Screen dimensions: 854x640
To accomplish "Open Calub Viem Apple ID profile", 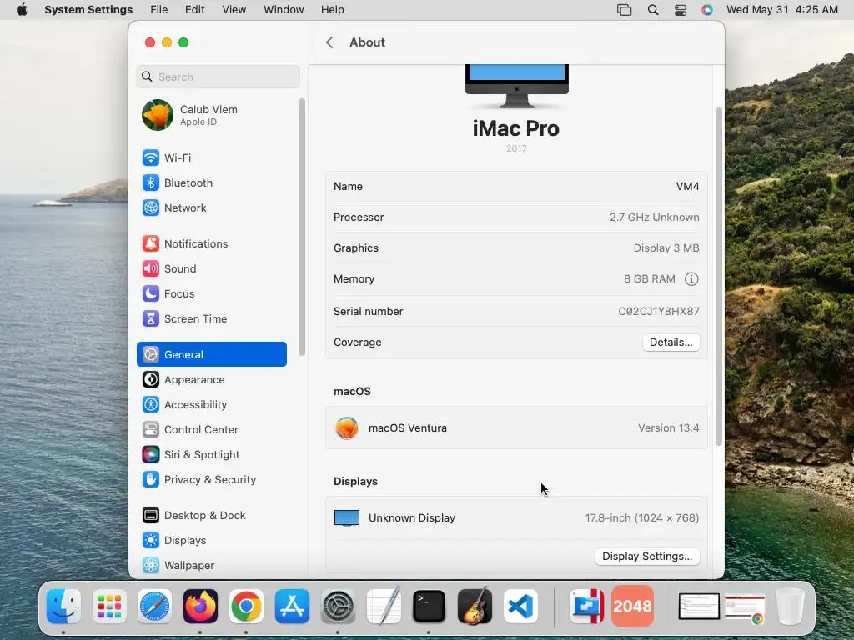I will tap(211, 115).
